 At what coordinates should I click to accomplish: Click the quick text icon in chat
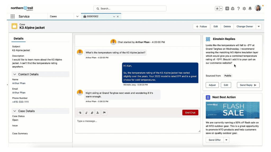click(x=80, y=112)
